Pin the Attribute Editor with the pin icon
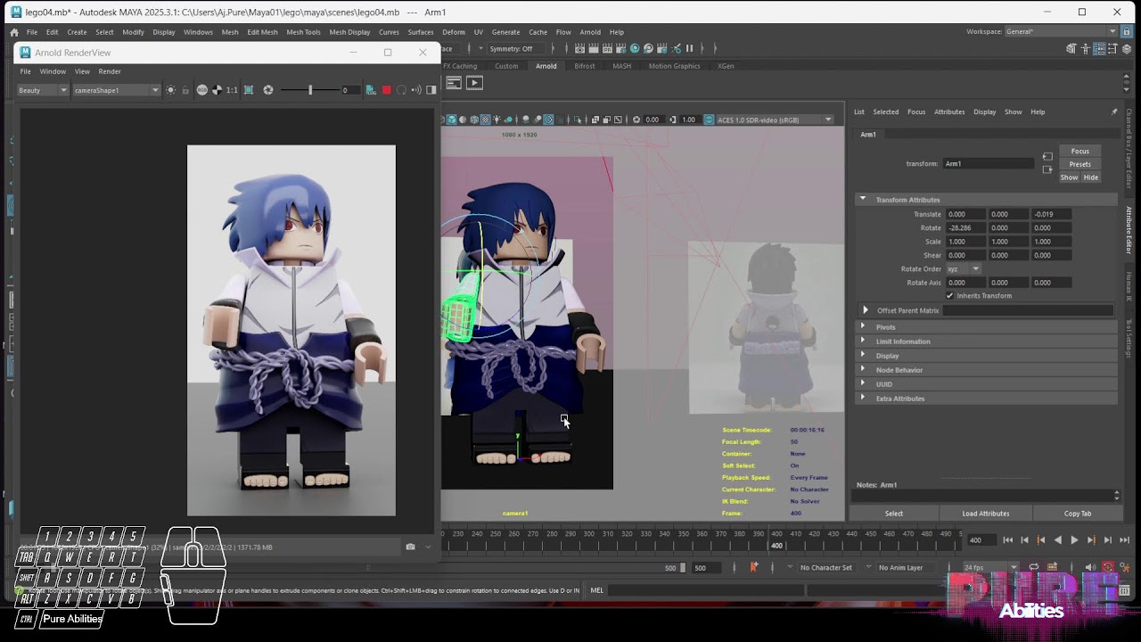Image resolution: width=1141 pixels, height=642 pixels. 1113,111
